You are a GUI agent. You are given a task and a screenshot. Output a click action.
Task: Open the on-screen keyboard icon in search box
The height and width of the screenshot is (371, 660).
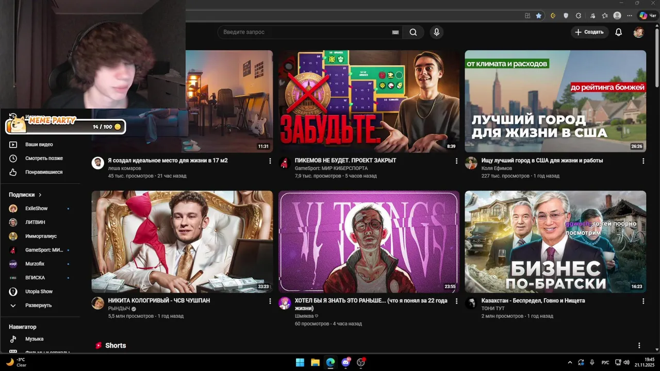pyautogui.click(x=395, y=32)
